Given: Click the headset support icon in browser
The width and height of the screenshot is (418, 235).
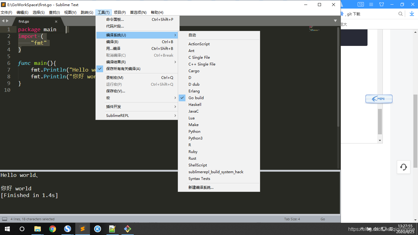Looking at the screenshot, I should [x=404, y=167].
